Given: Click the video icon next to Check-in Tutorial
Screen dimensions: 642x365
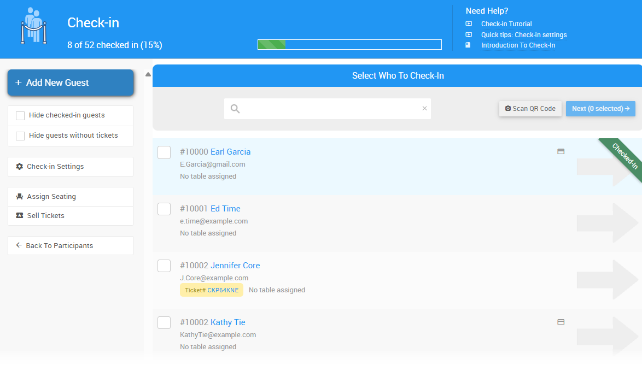Looking at the screenshot, I should [469, 23].
